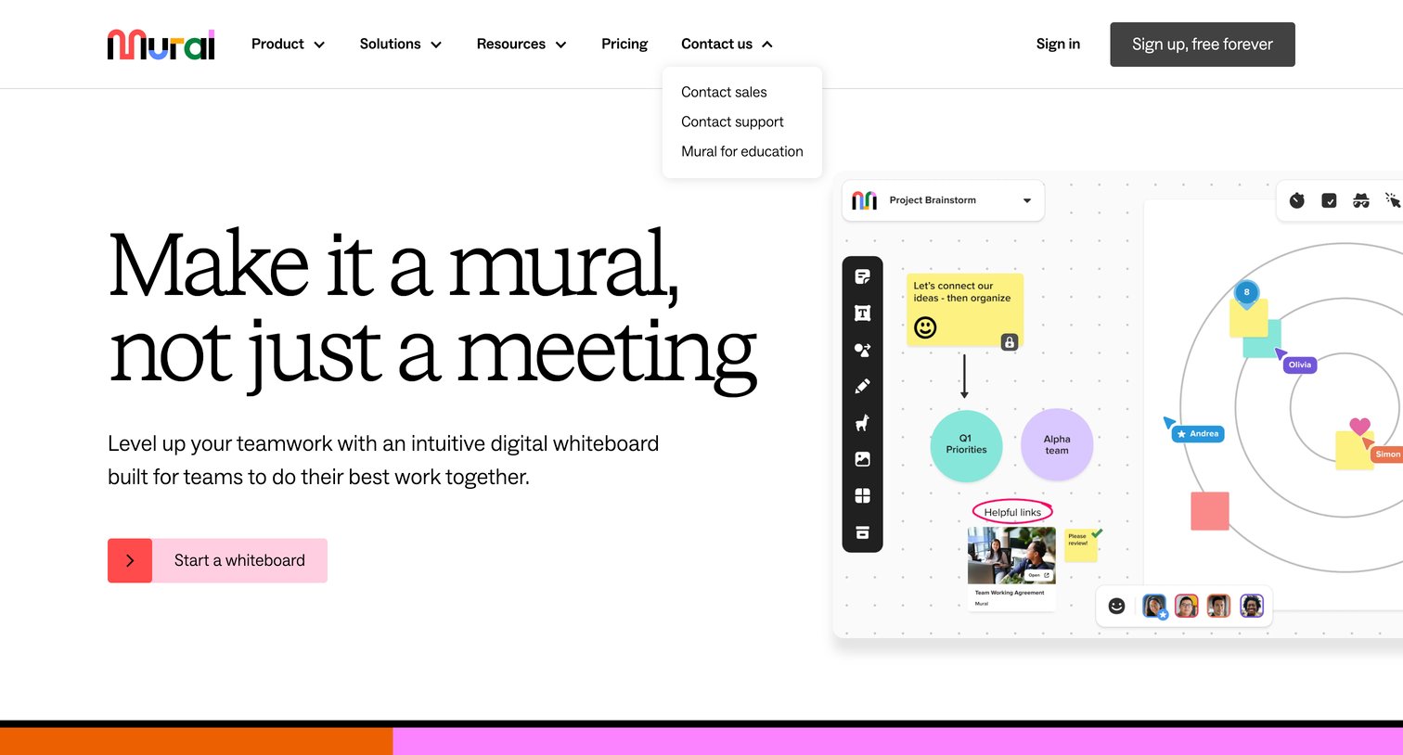The width and height of the screenshot is (1403, 755).
Task: Expand the Solutions dropdown
Action: tap(436, 45)
